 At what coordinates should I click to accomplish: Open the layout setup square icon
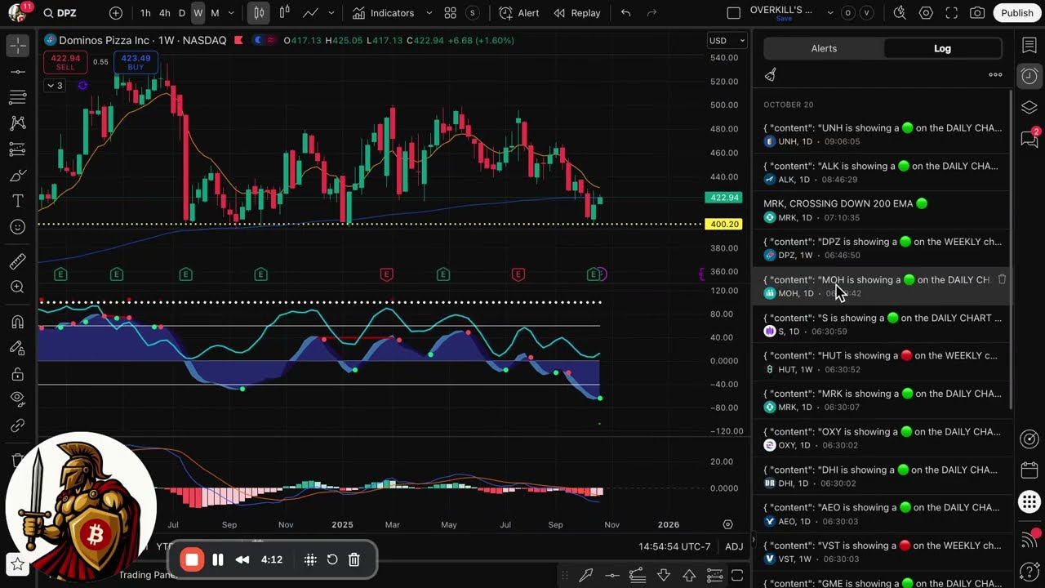click(x=733, y=13)
